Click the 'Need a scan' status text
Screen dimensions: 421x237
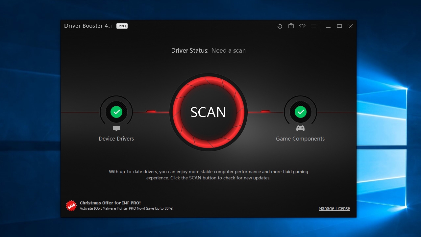tap(229, 50)
